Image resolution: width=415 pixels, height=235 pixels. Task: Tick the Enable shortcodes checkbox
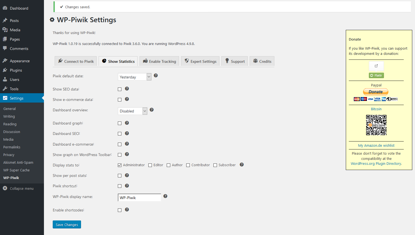[119, 210]
